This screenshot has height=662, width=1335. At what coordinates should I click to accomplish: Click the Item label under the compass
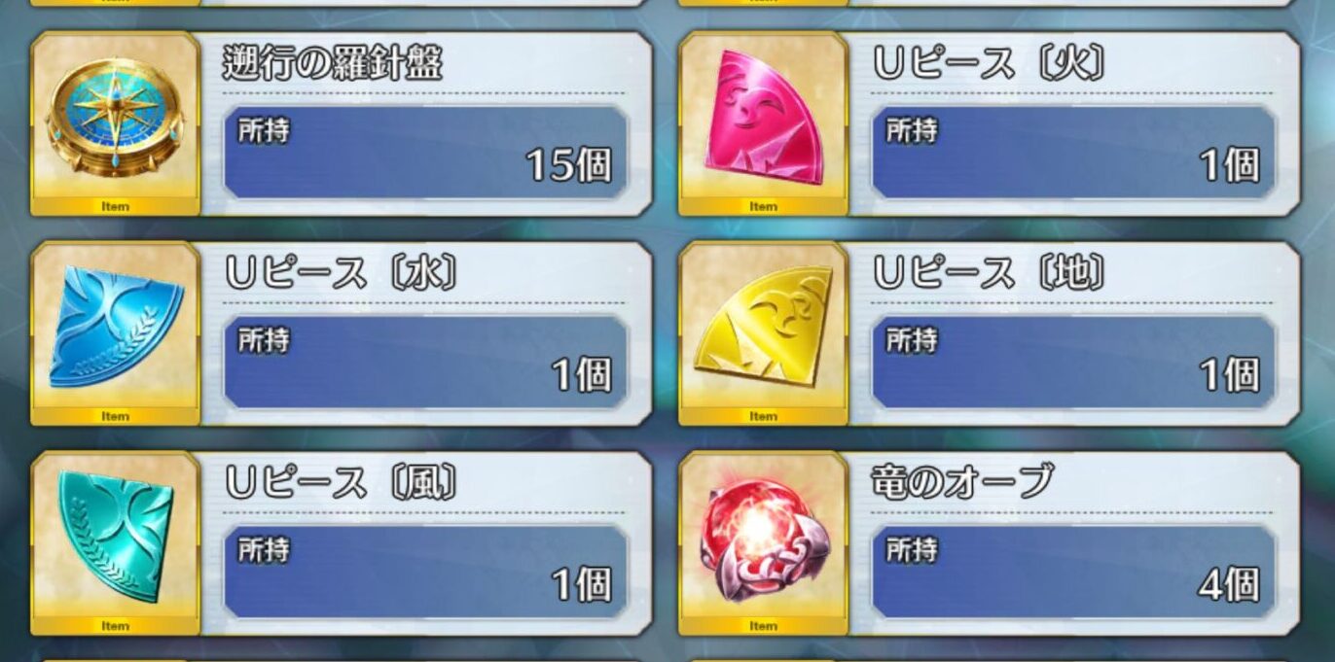[115, 206]
